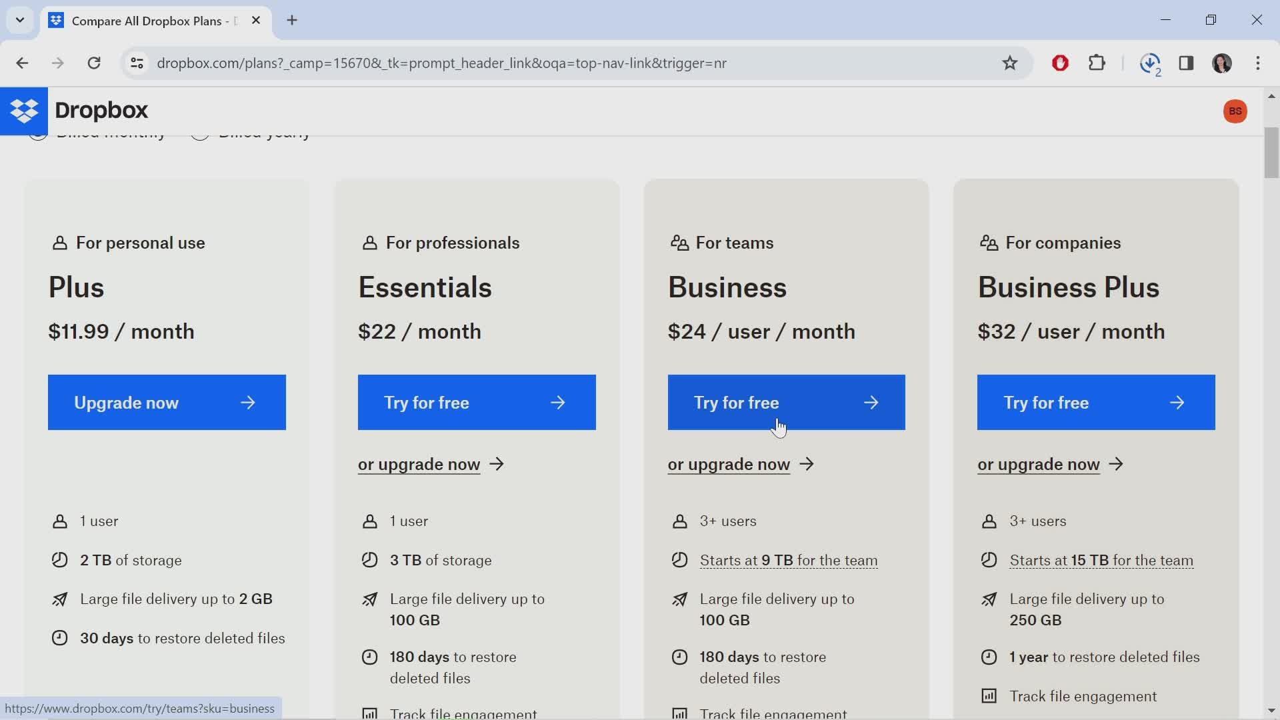Click the team icon beside For companies

tap(989, 243)
